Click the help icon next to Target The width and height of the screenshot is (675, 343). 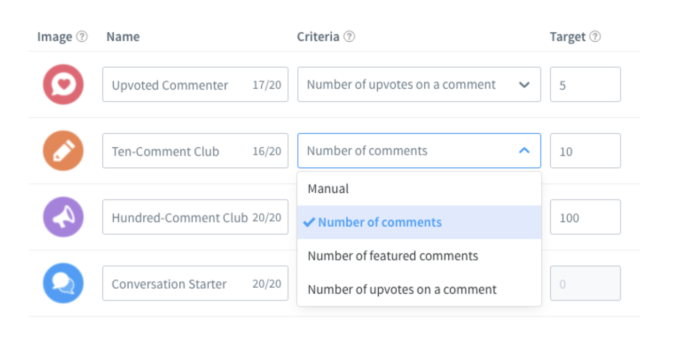(595, 37)
